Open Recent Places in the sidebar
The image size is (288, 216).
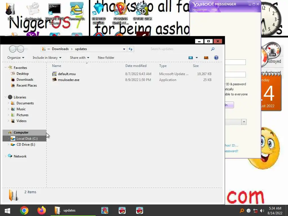(27, 85)
